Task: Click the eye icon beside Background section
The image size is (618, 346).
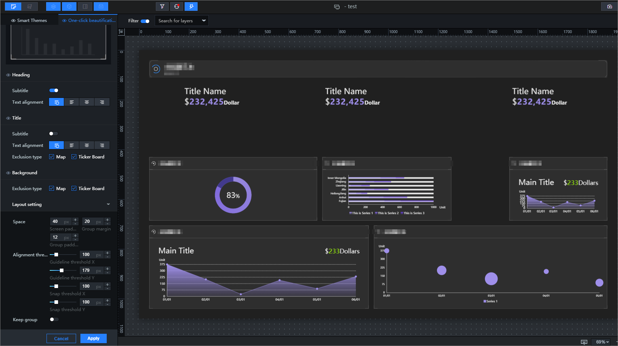Action: pyautogui.click(x=8, y=173)
